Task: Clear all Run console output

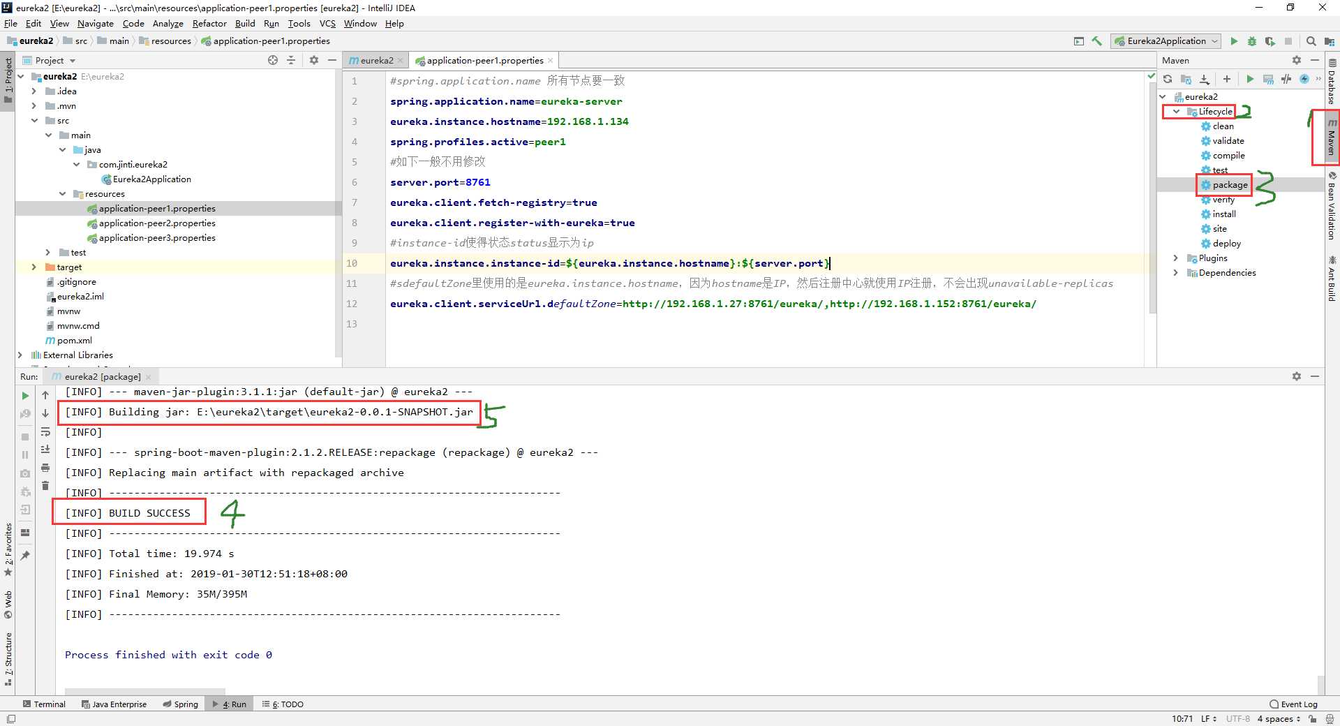Action: (x=45, y=486)
